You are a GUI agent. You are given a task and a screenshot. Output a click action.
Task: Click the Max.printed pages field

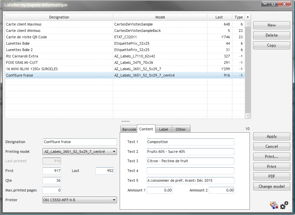pyautogui.click(x=52, y=190)
